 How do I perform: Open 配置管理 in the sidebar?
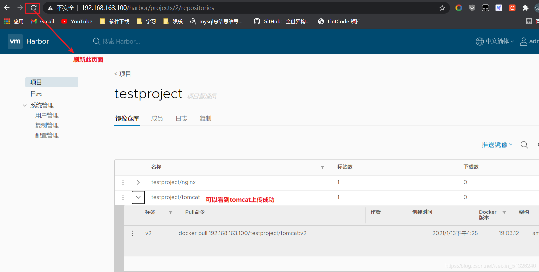click(x=47, y=136)
